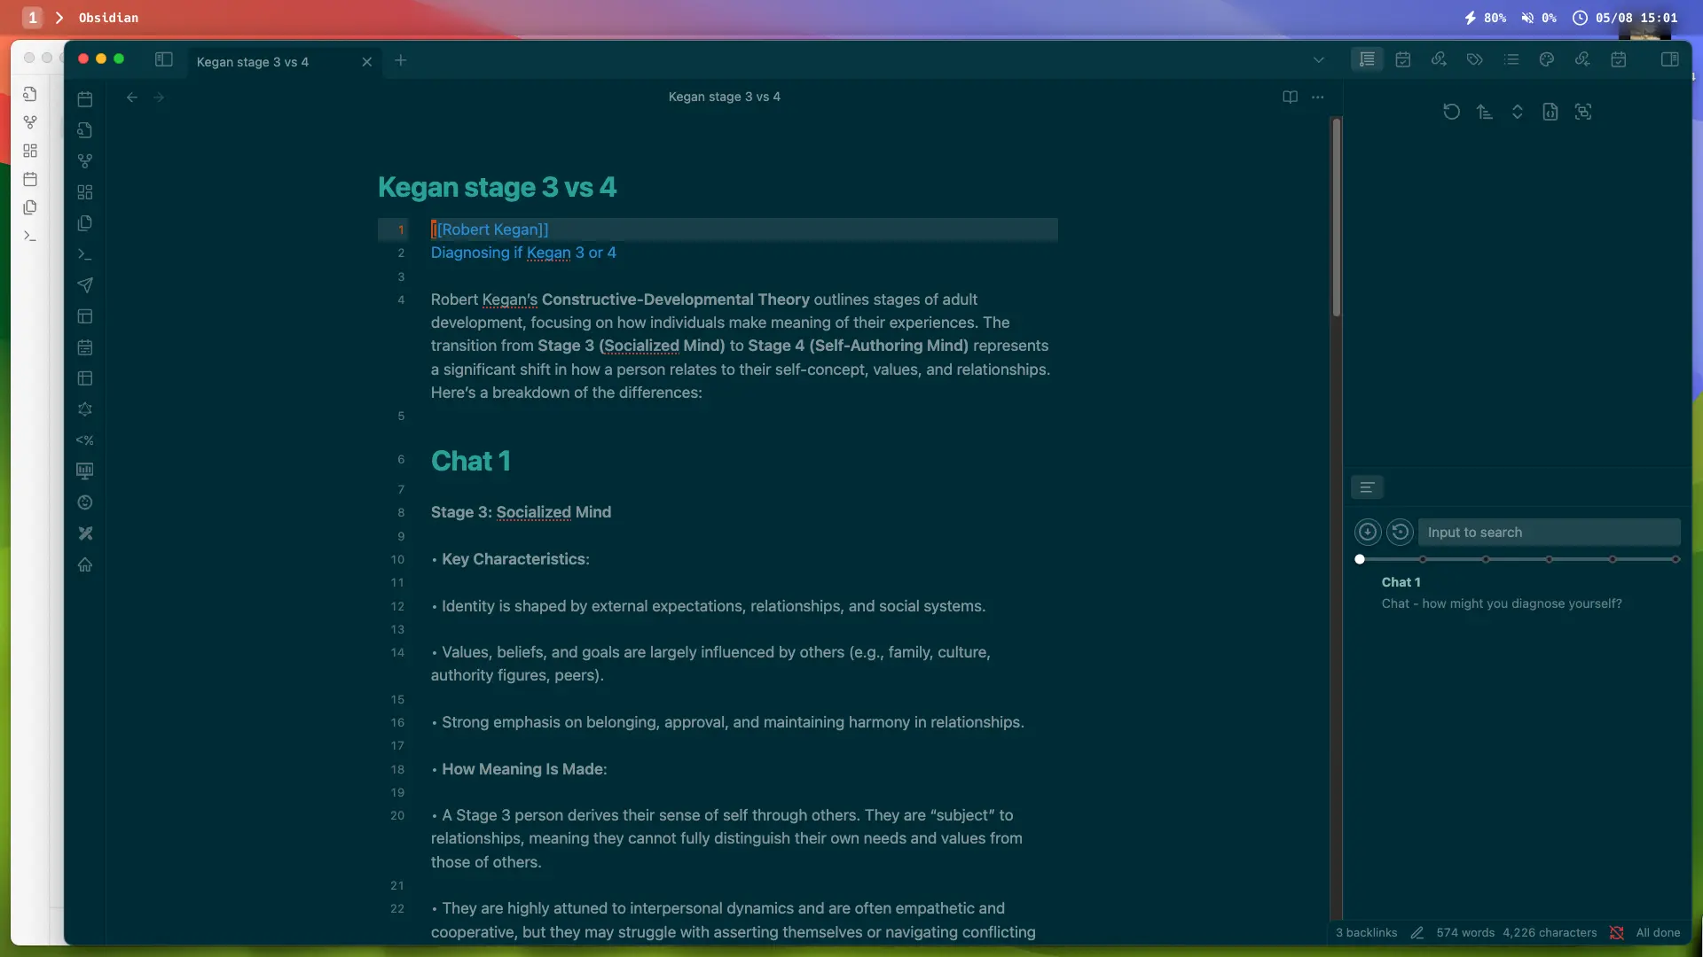Open the theme palette icon
The width and height of the screenshot is (1703, 957).
(1547, 59)
